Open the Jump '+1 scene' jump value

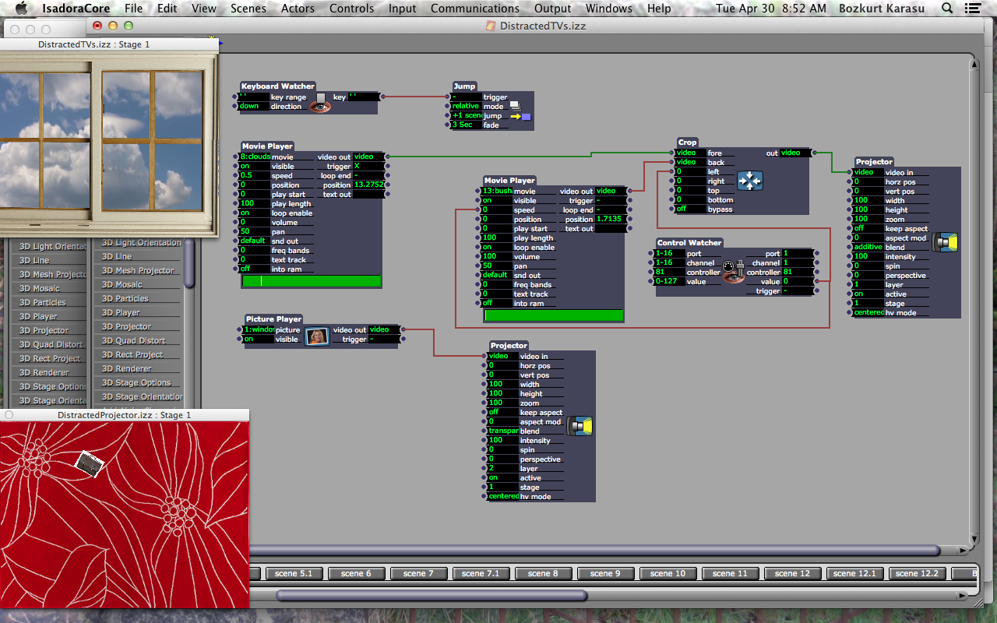[x=466, y=115]
